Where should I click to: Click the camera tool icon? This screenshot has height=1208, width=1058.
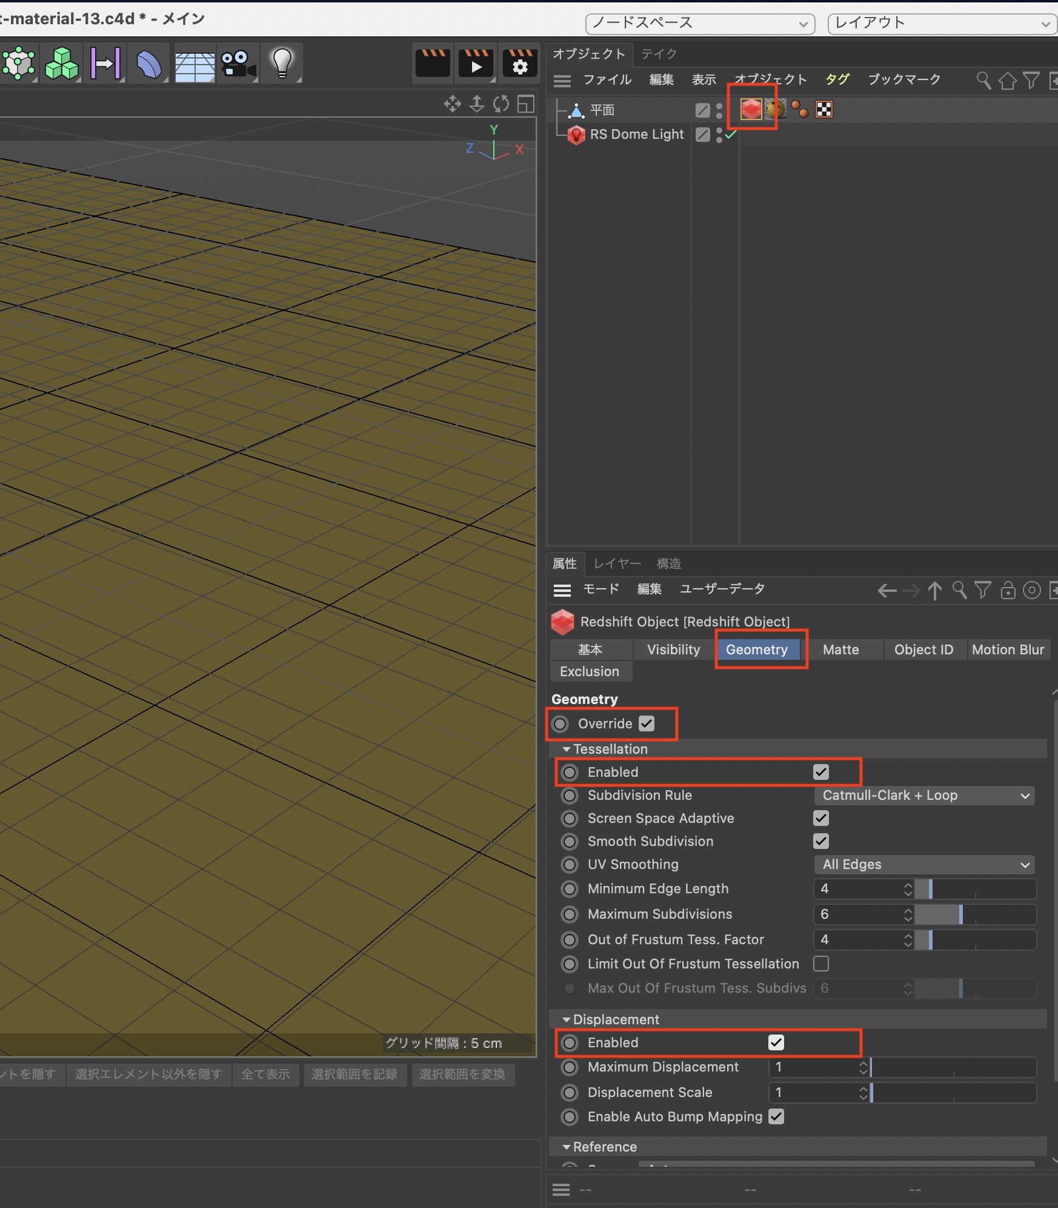click(x=238, y=63)
